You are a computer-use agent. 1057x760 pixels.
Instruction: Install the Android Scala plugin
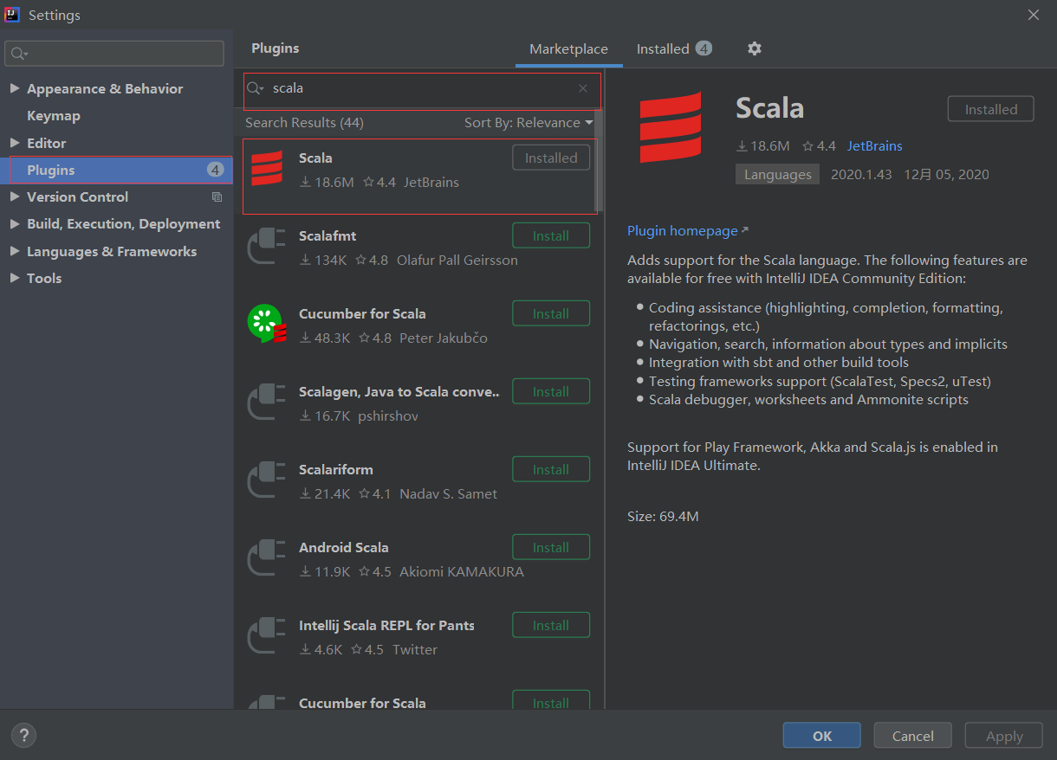(551, 547)
